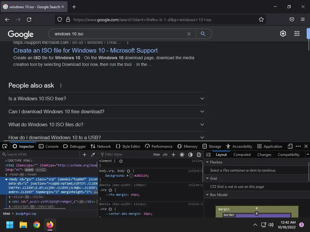Click the create new node plus icon
The width and height of the screenshot is (310, 232).
pyautogui.click(x=84, y=155)
